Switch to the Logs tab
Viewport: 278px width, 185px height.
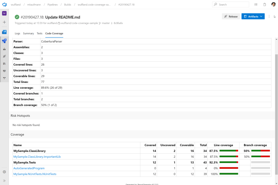click(17, 34)
